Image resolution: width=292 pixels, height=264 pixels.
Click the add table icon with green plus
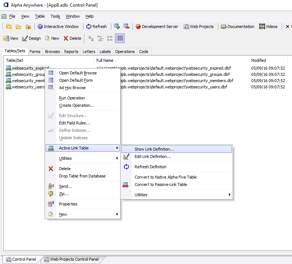(x=117, y=27)
